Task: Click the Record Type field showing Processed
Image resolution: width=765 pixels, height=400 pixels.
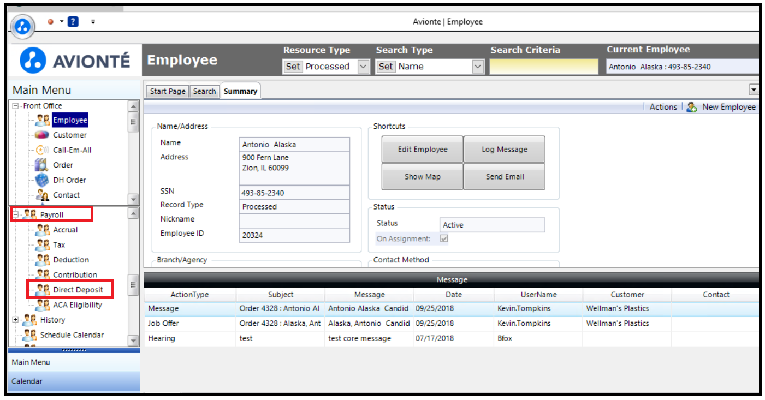Action: point(294,207)
